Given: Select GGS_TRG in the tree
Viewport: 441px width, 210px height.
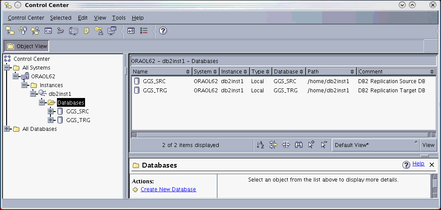Looking at the screenshot, I should (78, 120).
